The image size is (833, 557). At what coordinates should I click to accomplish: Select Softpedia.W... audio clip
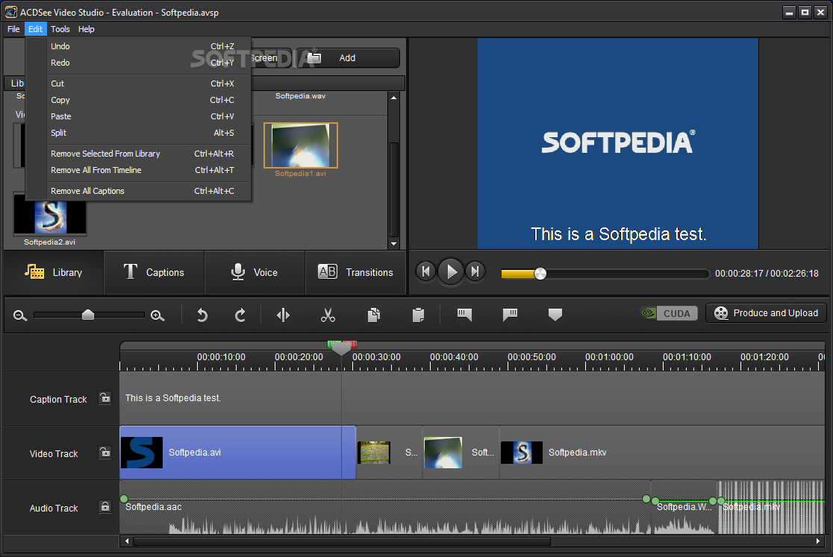(x=684, y=507)
